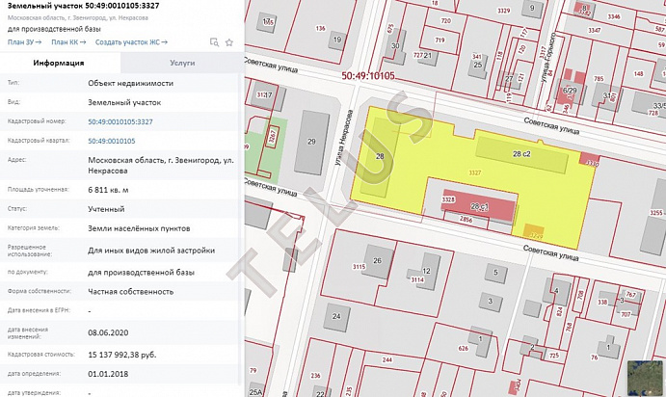Click building 24 on the map
Image resolution: width=666 pixels, height=397 pixels.
point(336,316)
